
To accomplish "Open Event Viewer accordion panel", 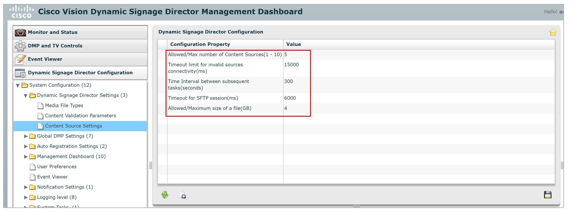I will pyautogui.click(x=80, y=59).
